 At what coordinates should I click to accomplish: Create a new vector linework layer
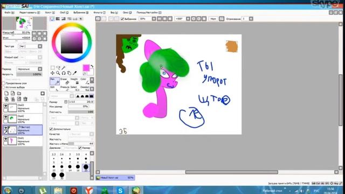[x=13, y=93]
